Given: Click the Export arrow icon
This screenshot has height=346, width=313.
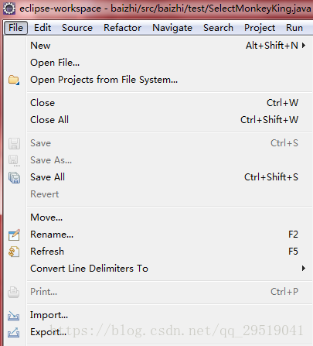Looking at the screenshot, I should (14, 332).
